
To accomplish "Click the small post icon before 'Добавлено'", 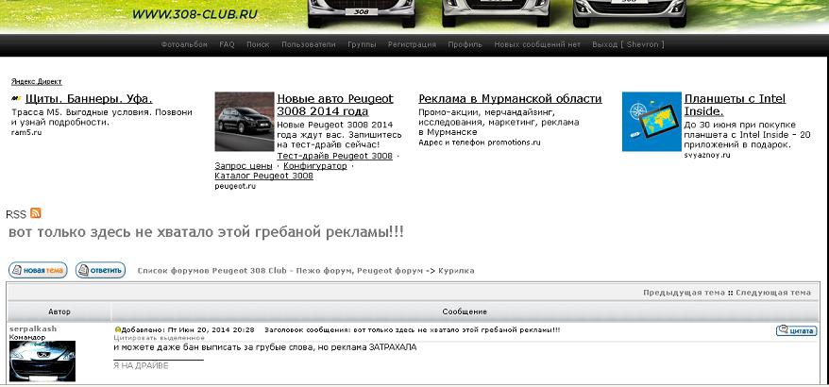I will pyautogui.click(x=117, y=329).
